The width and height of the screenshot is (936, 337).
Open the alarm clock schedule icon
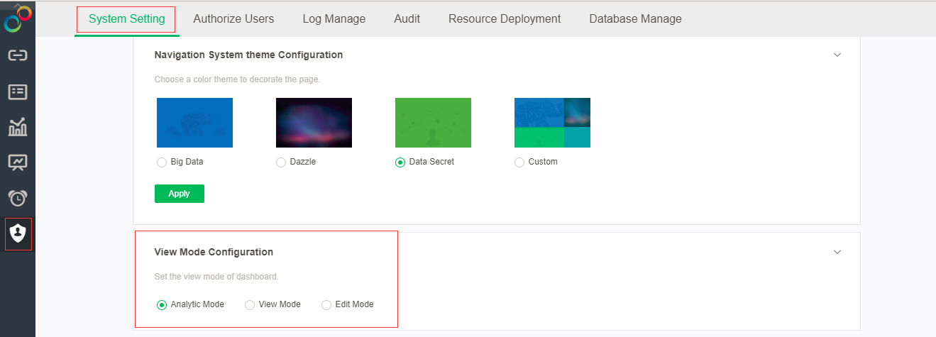point(18,198)
